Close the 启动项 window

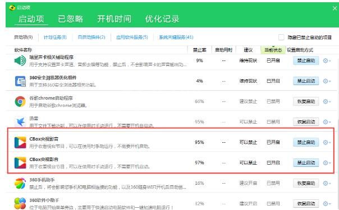[335, 8]
